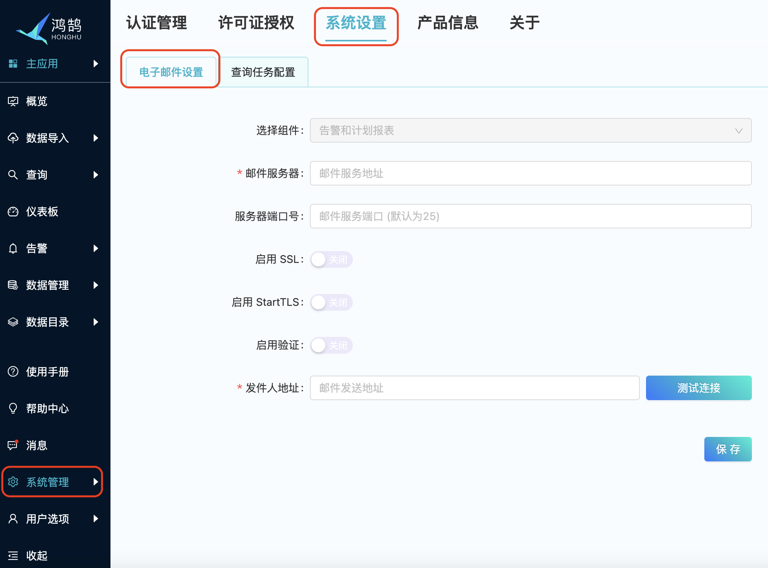768x568 pixels.
Task: Expand the 主应用 arrow
Action: click(96, 64)
